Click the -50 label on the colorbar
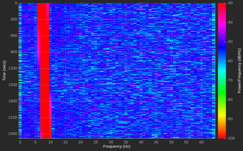The width and height of the screenshot is (243, 151). click(x=230, y=42)
